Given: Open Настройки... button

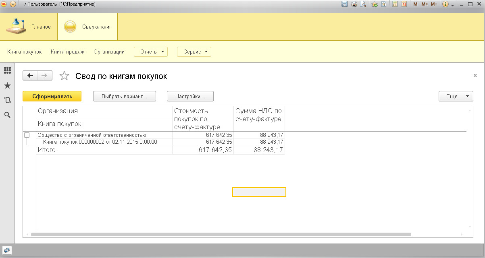Looking at the screenshot, I should coord(190,96).
